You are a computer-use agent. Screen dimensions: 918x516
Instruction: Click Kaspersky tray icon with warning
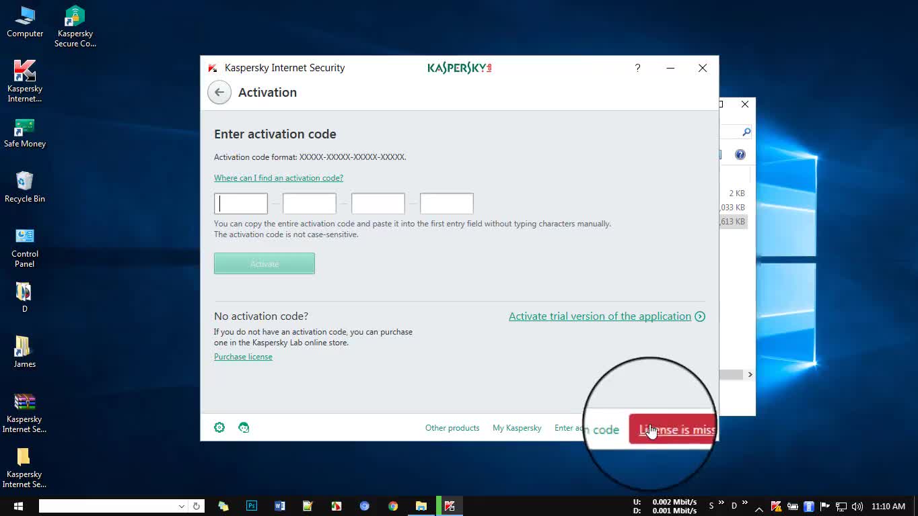point(776,507)
